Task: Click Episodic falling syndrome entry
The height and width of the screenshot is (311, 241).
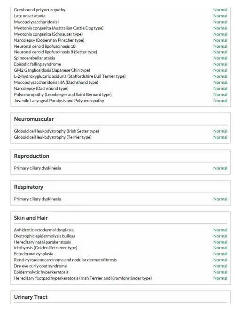Action: (x=38, y=64)
